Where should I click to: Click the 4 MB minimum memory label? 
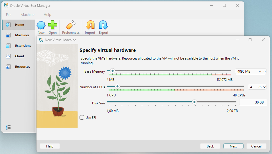pyautogui.click(x=111, y=80)
